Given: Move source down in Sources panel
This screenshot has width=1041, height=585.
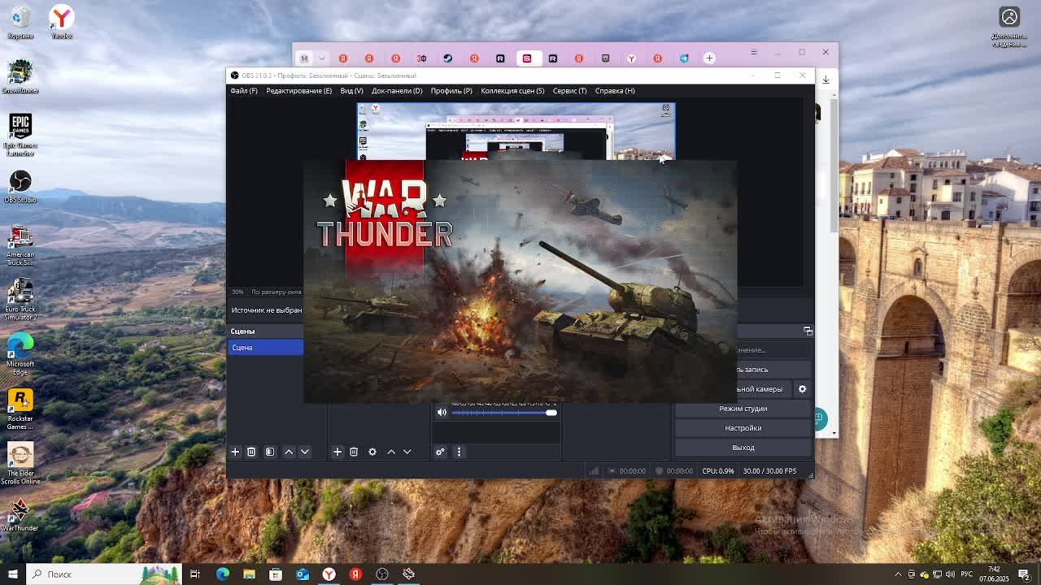Looking at the screenshot, I should click(407, 452).
